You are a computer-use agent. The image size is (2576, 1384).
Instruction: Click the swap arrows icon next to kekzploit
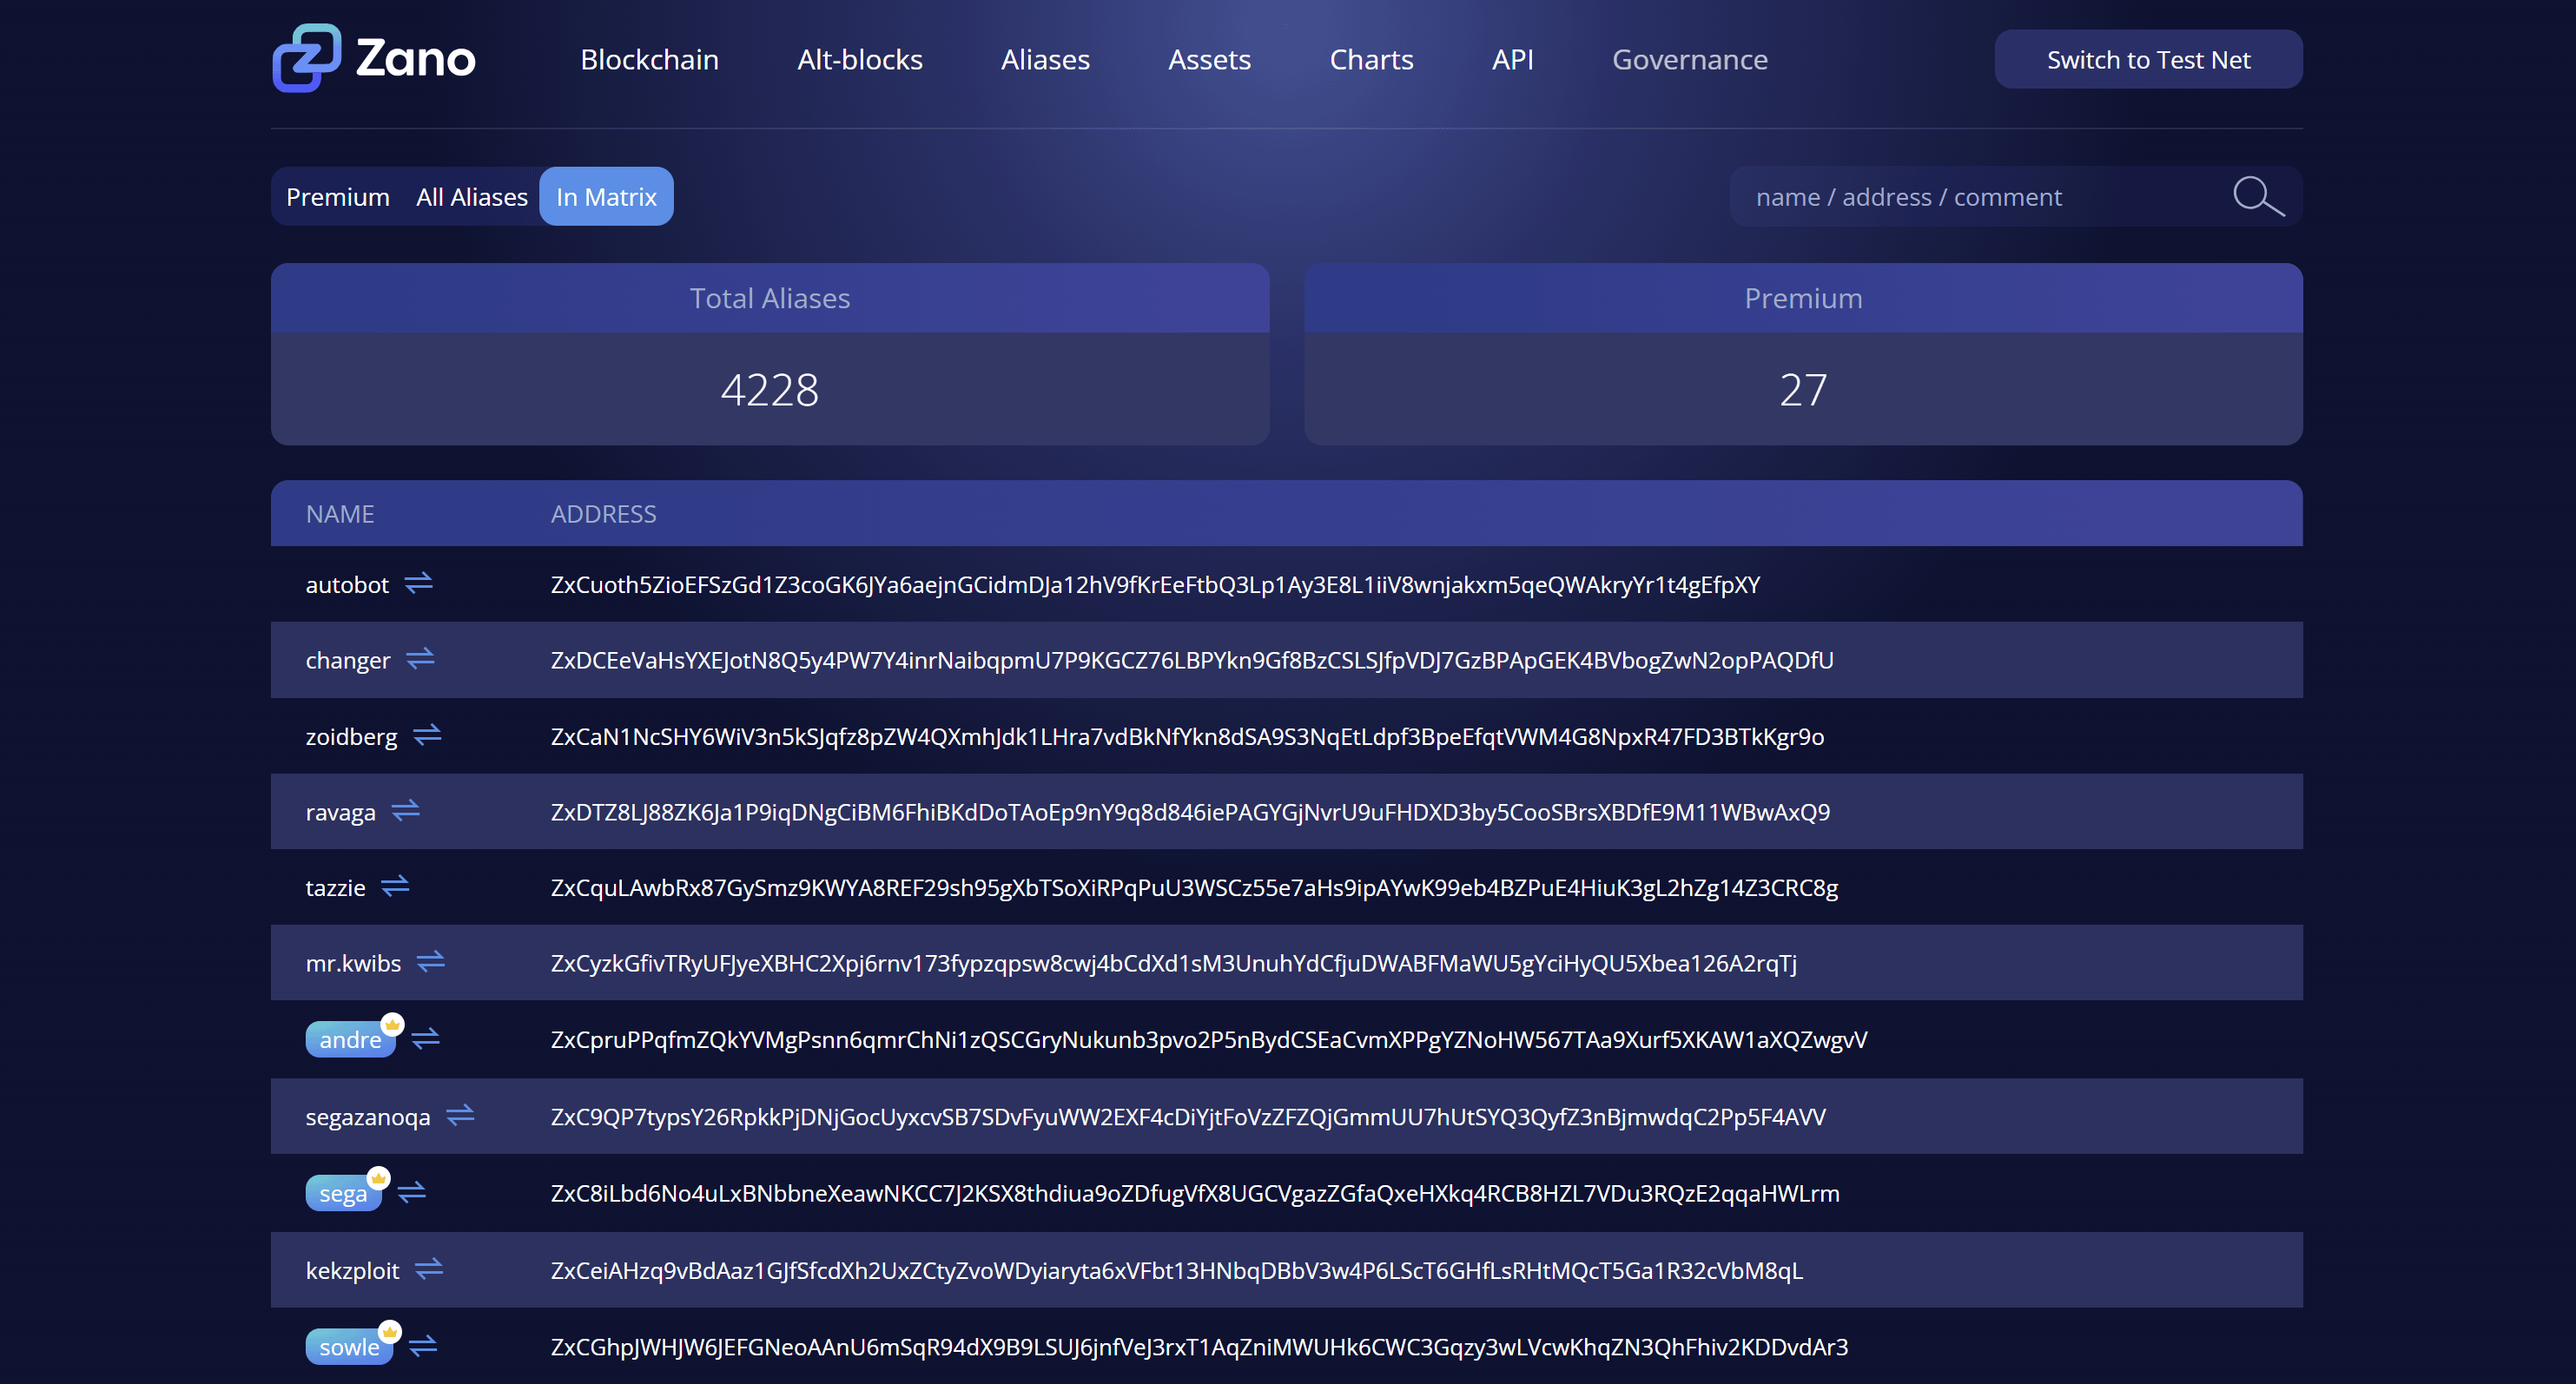pos(429,1269)
